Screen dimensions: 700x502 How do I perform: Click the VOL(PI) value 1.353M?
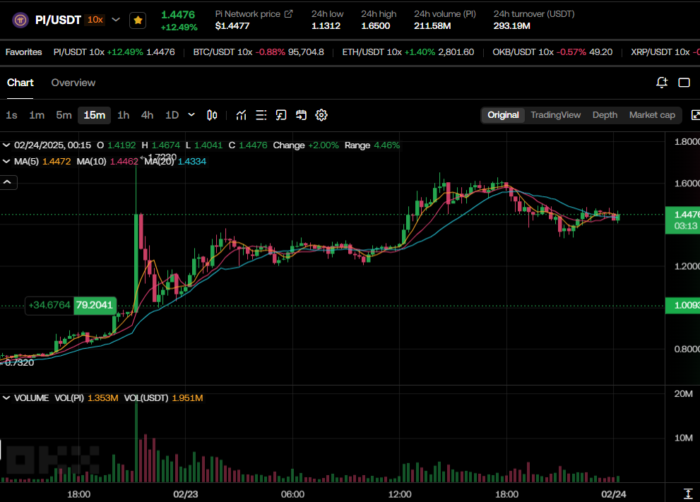tap(102, 398)
